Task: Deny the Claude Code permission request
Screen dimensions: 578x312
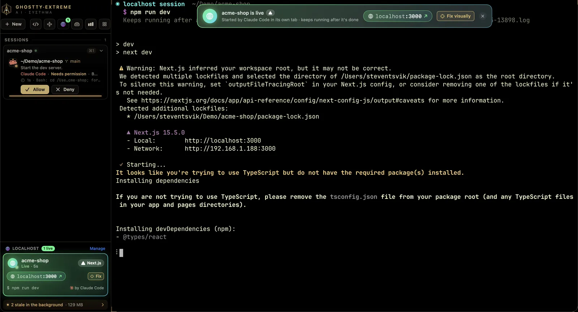Action: coord(65,90)
